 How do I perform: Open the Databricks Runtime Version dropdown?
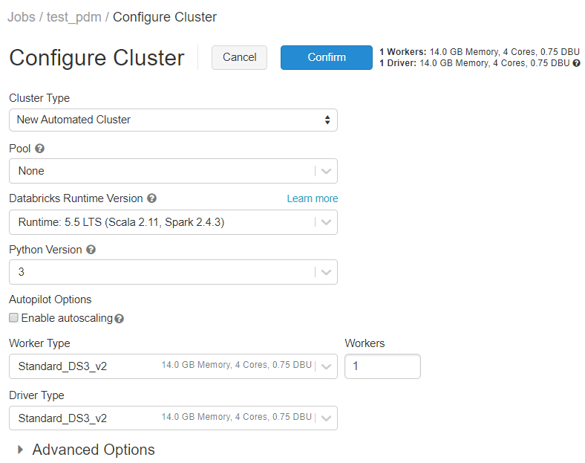click(173, 222)
